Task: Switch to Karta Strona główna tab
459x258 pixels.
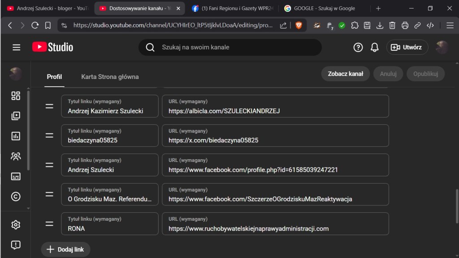Action: 110,77
